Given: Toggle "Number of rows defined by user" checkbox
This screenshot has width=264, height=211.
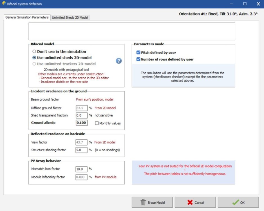Looking at the screenshot, I should pos(138,59).
